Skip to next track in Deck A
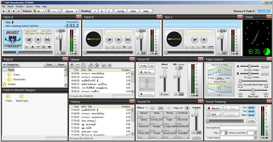This screenshot has width=273, height=142. click(x=47, y=40)
